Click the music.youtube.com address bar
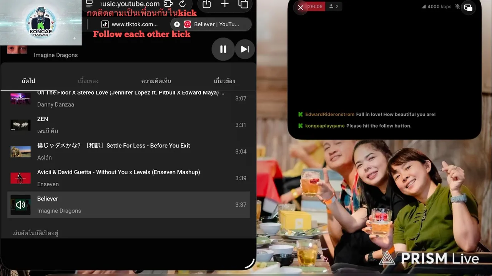Screen dimensions: 492x276 click(x=130, y=4)
